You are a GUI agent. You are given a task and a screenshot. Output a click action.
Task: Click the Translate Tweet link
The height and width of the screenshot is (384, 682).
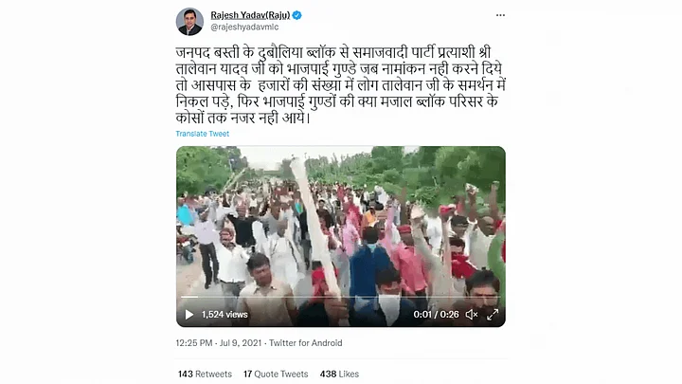point(203,134)
